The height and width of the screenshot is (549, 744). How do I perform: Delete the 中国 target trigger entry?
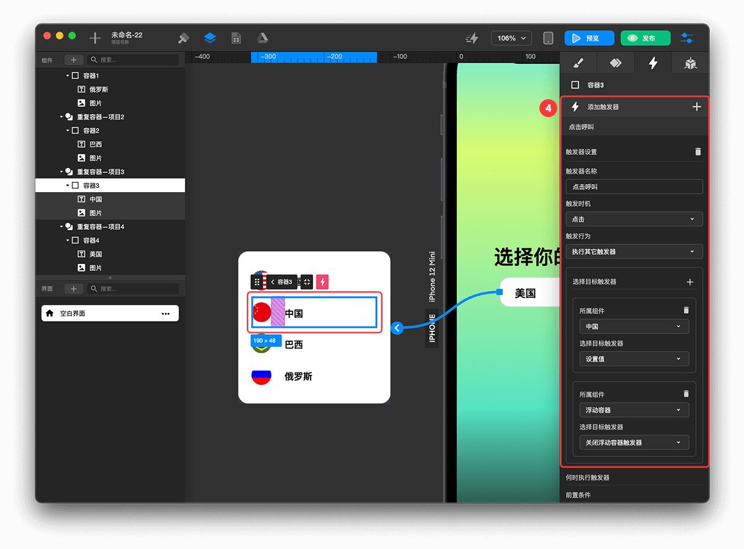point(686,310)
